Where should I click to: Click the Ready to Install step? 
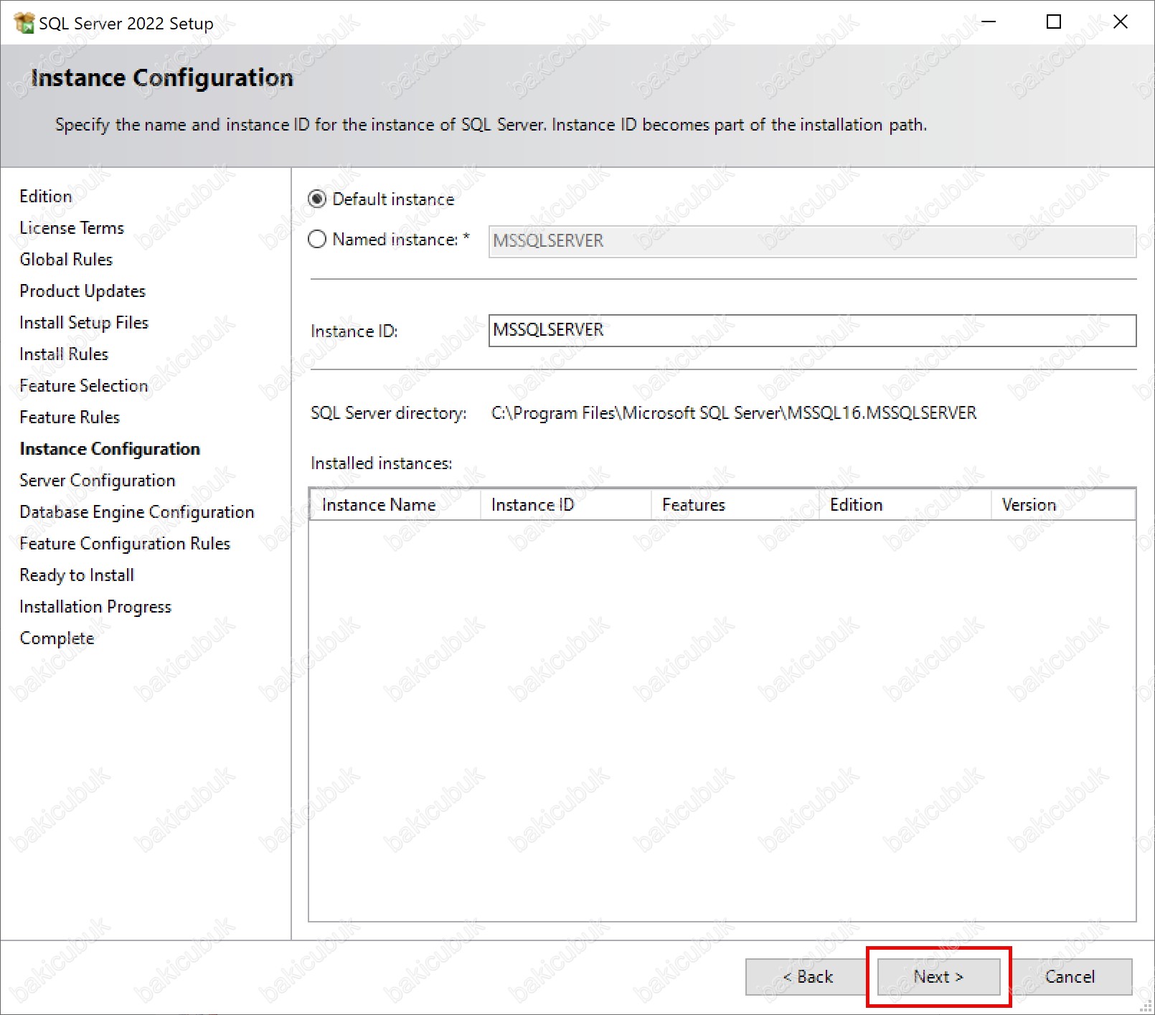click(x=77, y=575)
